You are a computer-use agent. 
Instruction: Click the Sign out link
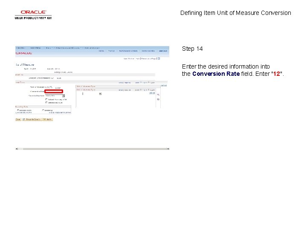point(163,51)
